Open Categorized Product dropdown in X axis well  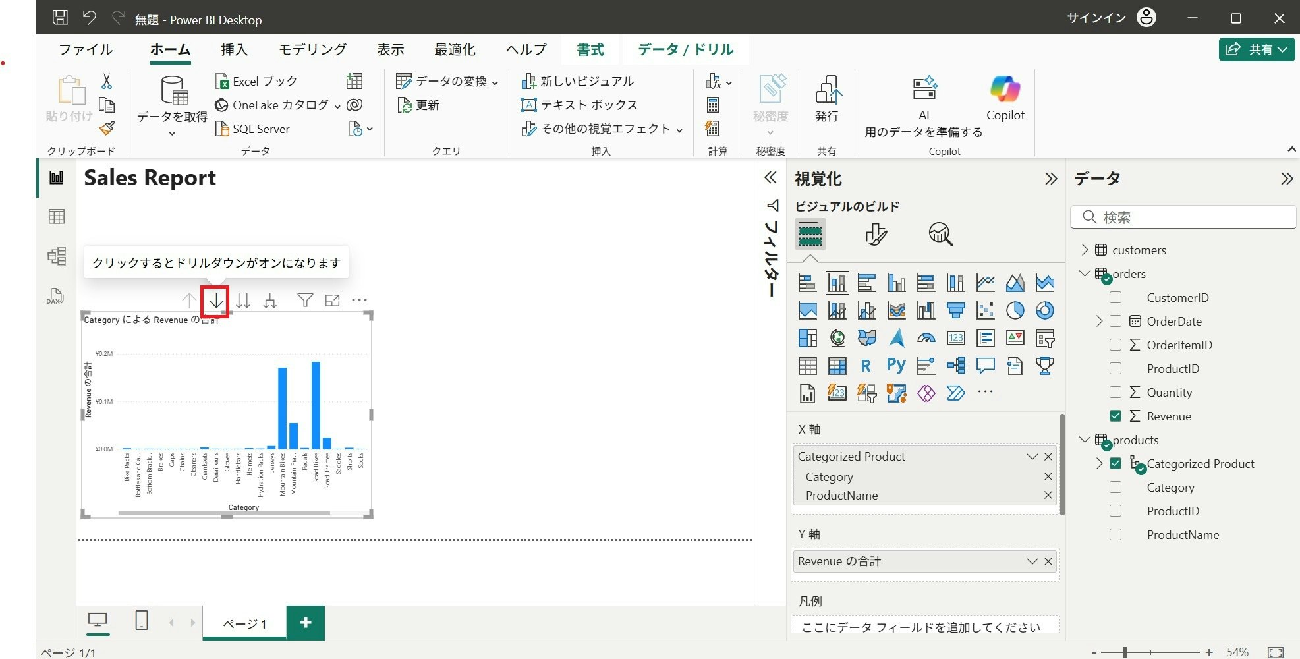pyautogui.click(x=1032, y=457)
